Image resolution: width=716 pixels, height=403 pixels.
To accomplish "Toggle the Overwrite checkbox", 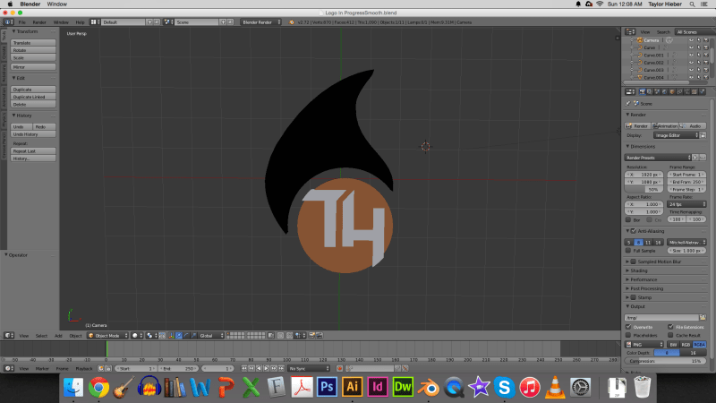I will [628, 327].
